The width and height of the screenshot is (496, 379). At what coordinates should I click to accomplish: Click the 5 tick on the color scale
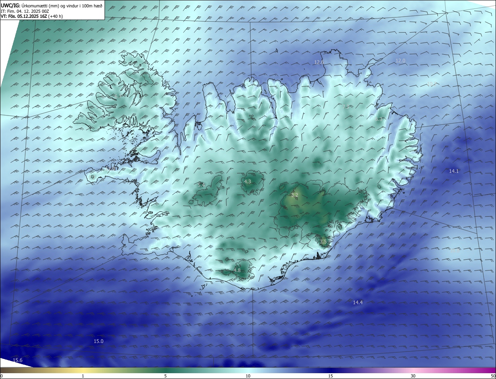coord(165,376)
